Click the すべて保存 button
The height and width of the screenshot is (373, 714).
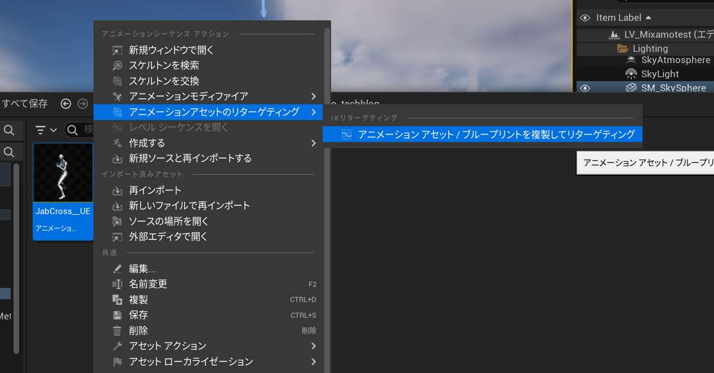[25, 104]
